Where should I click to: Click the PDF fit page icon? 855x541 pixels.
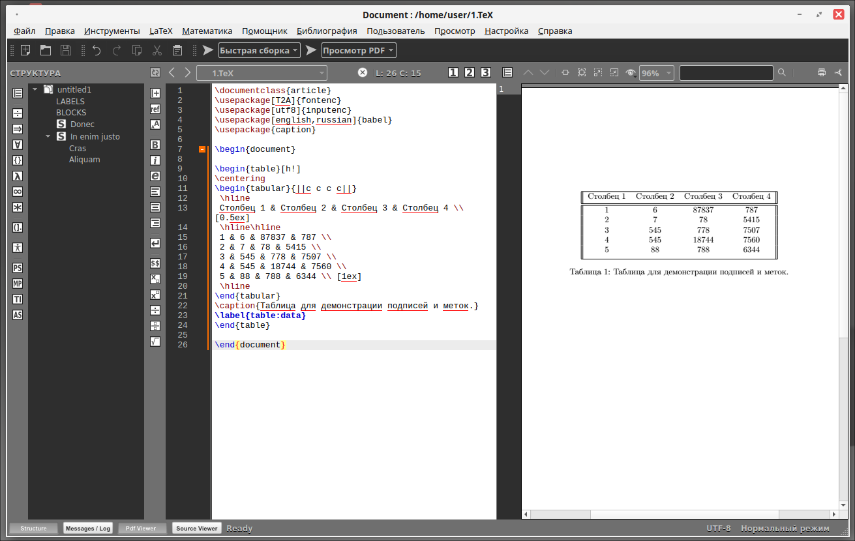tap(582, 72)
